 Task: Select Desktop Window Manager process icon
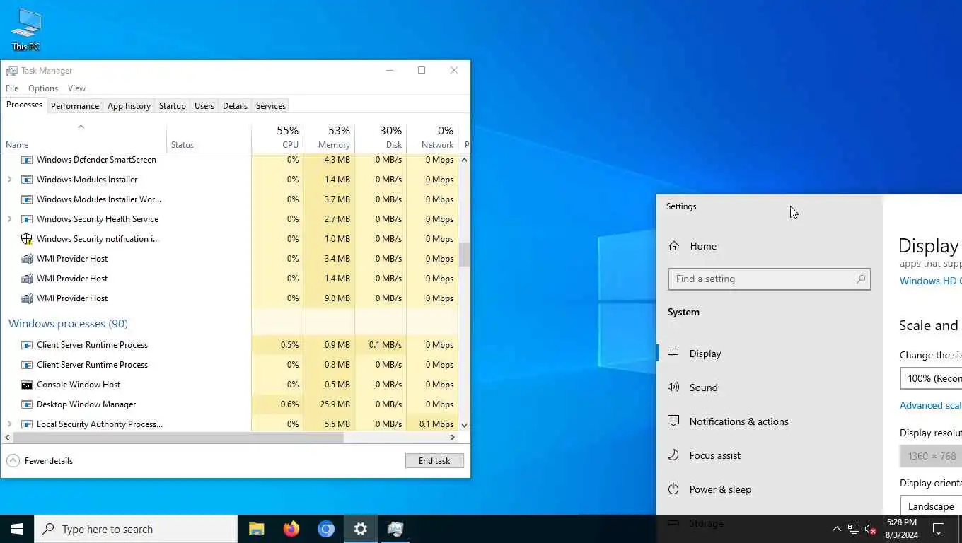tap(27, 404)
